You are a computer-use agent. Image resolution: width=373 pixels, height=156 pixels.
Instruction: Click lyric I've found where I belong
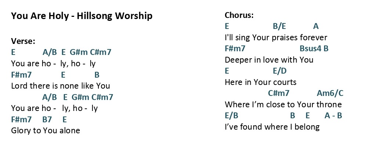272,127
